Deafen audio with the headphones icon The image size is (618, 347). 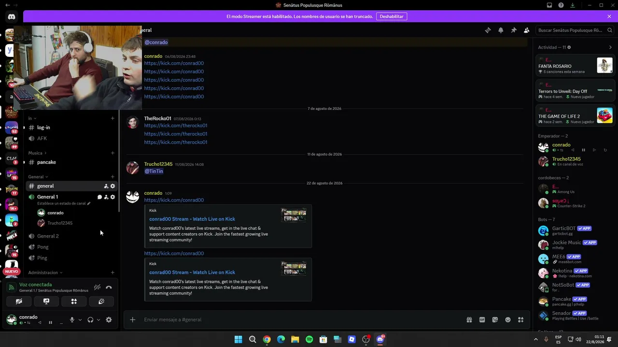tap(90, 320)
